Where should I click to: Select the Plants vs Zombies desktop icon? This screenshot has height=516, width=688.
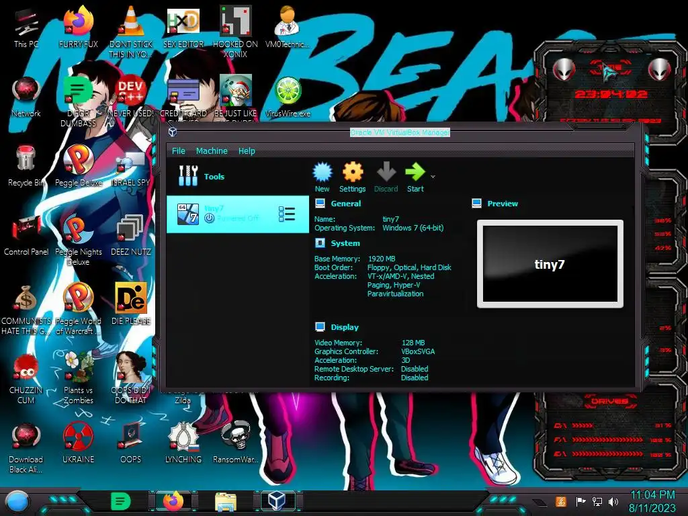click(78, 378)
